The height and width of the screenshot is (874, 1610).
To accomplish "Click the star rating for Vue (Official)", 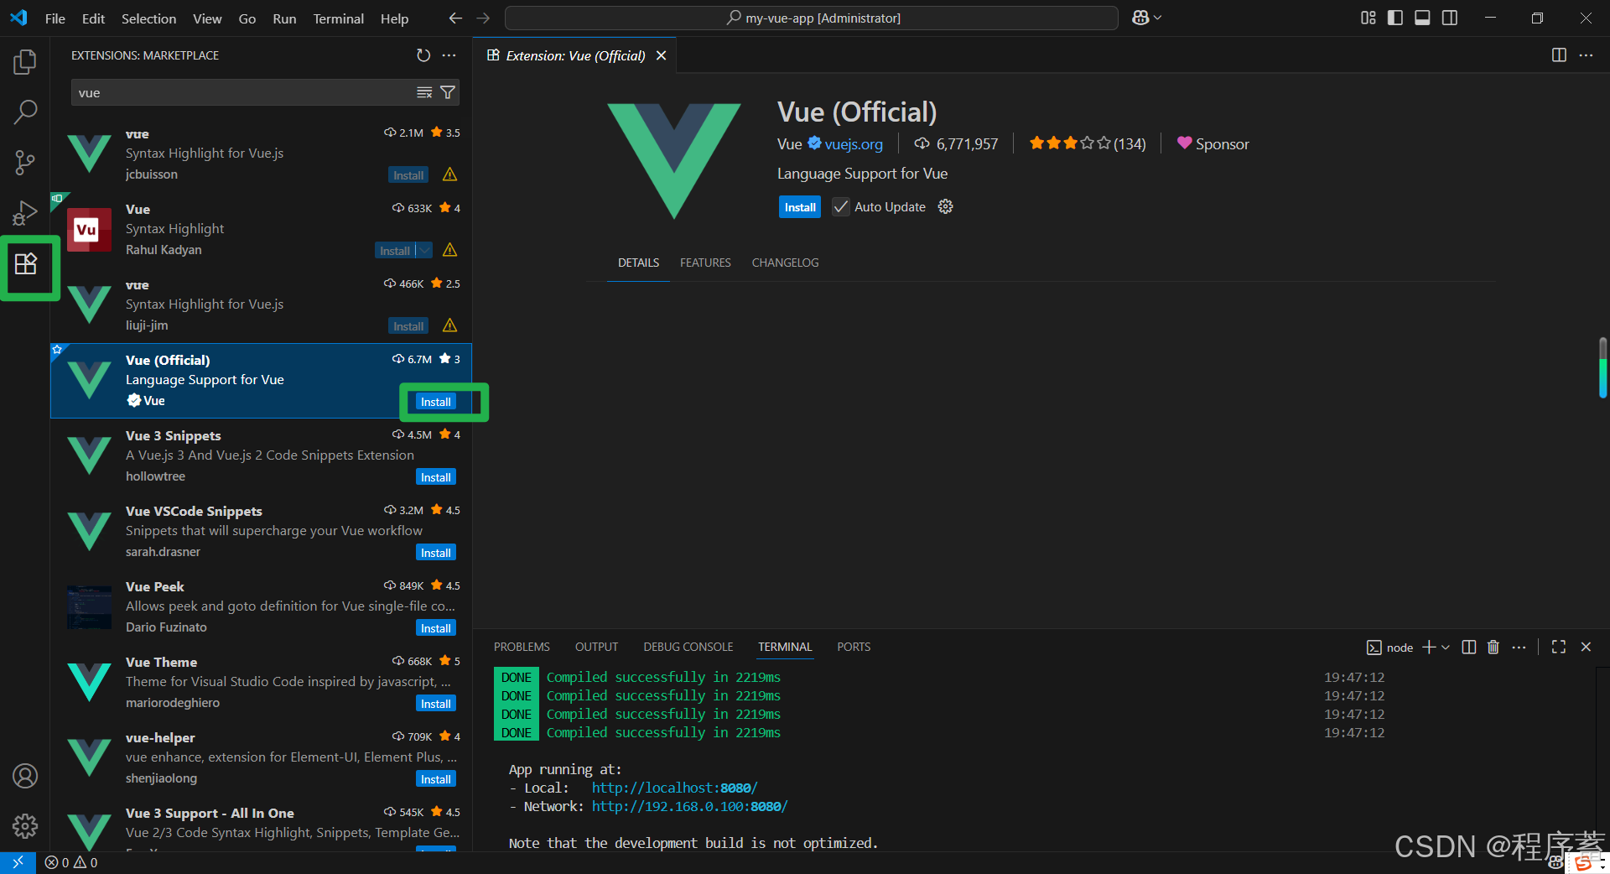I will (1087, 144).
